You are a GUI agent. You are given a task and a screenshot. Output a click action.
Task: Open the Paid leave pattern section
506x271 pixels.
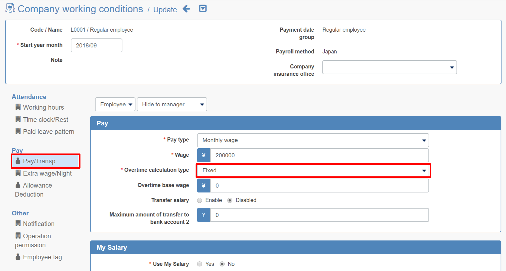tap(48, 131)
